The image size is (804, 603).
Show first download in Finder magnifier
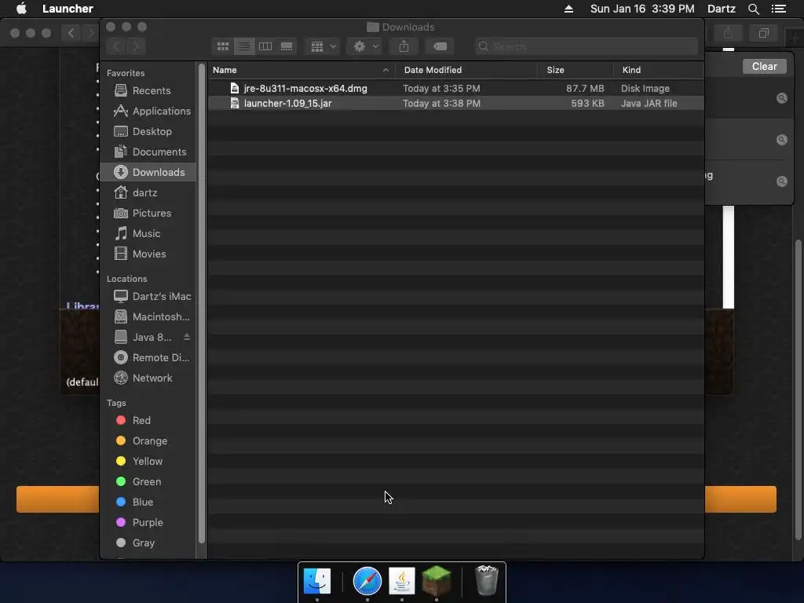(781, 98)
